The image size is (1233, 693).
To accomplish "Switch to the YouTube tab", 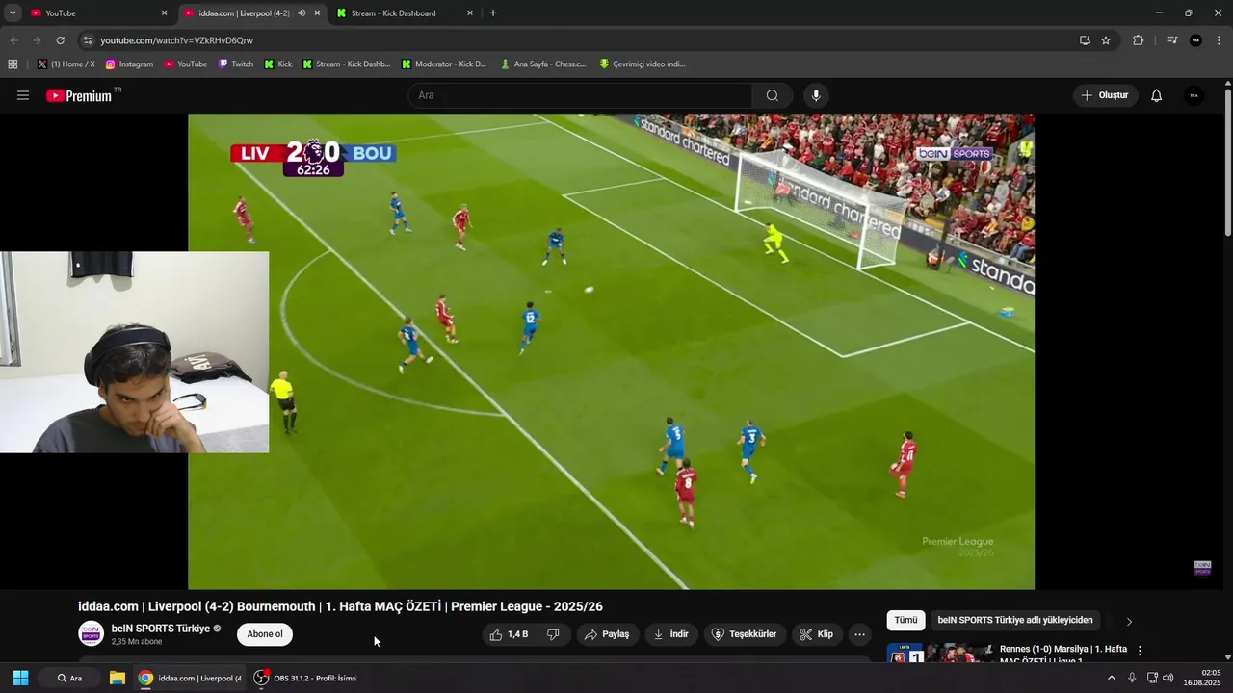I will [96, 13].
